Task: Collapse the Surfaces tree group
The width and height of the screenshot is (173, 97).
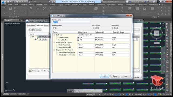Action: [54, 35]
